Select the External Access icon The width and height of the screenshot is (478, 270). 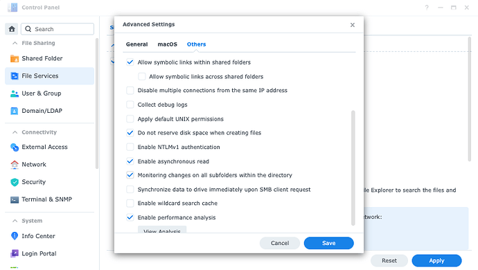click(x=15, y=147)
